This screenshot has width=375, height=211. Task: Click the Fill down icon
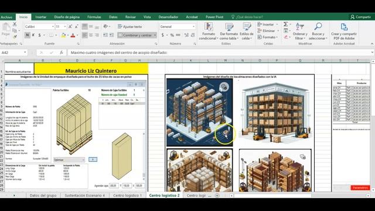click(x=286, y=30)
